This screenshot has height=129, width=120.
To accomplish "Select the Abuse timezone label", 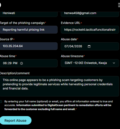I will [73, 56].
